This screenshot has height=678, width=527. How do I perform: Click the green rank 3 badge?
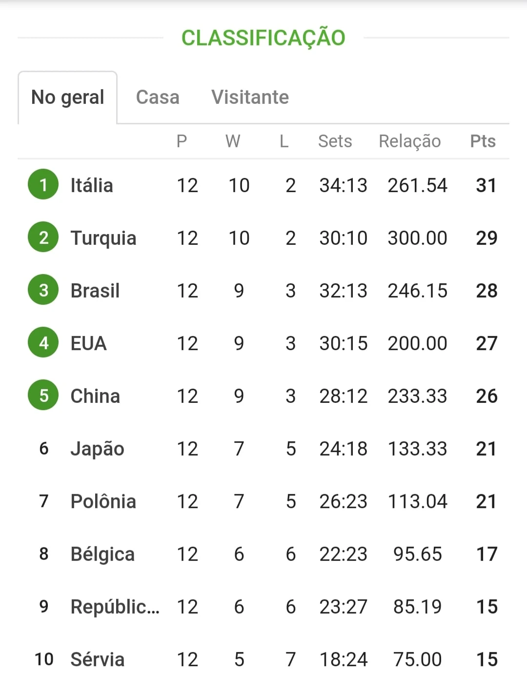43,290
